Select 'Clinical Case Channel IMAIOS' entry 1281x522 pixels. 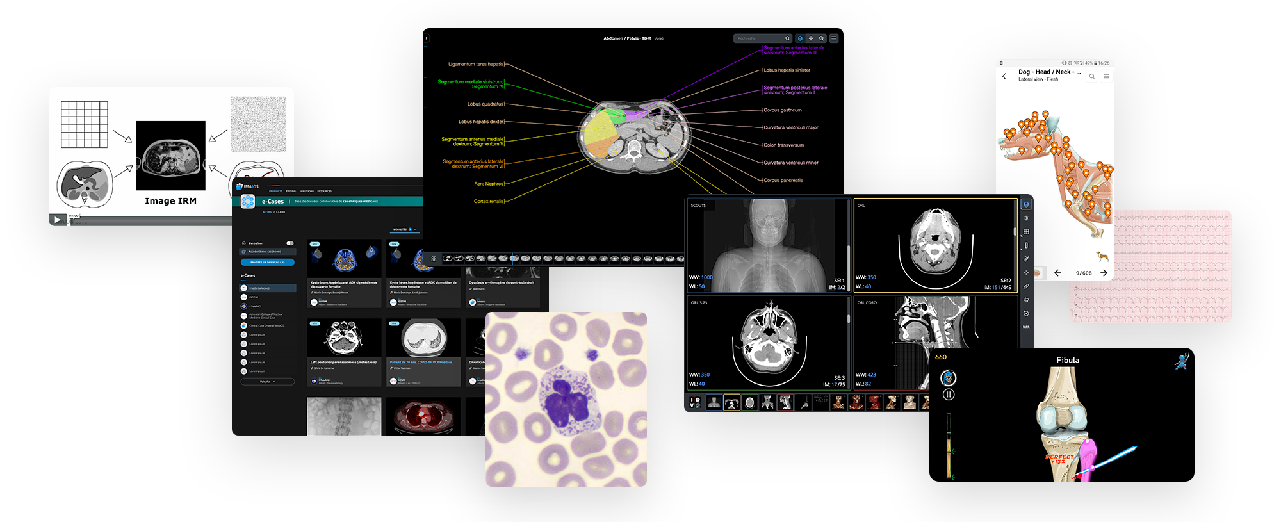point(268,325)
